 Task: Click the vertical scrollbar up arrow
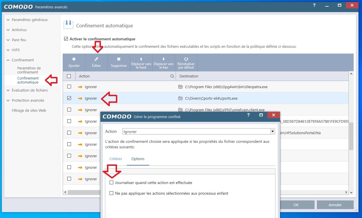(x=351, y=74)
